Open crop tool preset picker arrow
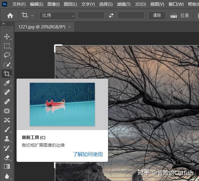Viewport: 199px width, 181px height. click(x=33, y=16)
